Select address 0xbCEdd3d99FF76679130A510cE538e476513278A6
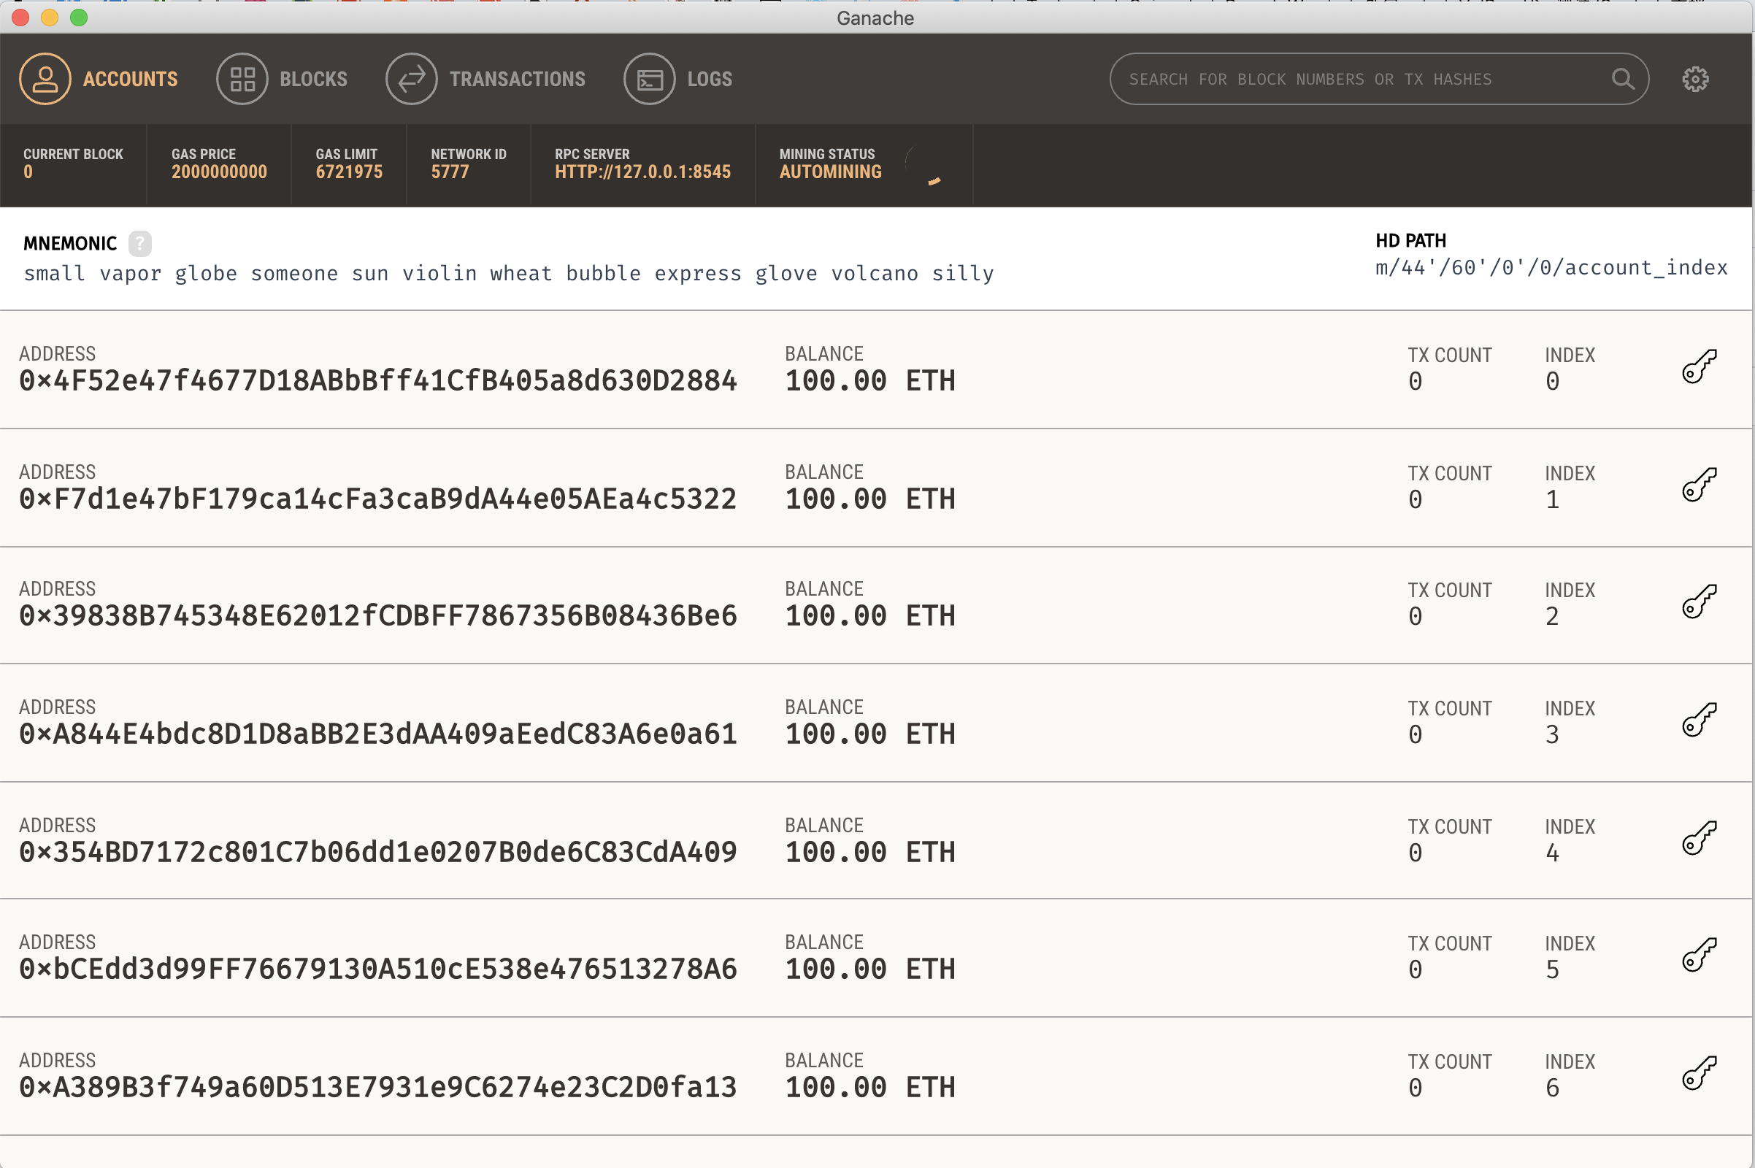This screenshot has height=1168, width=1755. pos(378,969)
